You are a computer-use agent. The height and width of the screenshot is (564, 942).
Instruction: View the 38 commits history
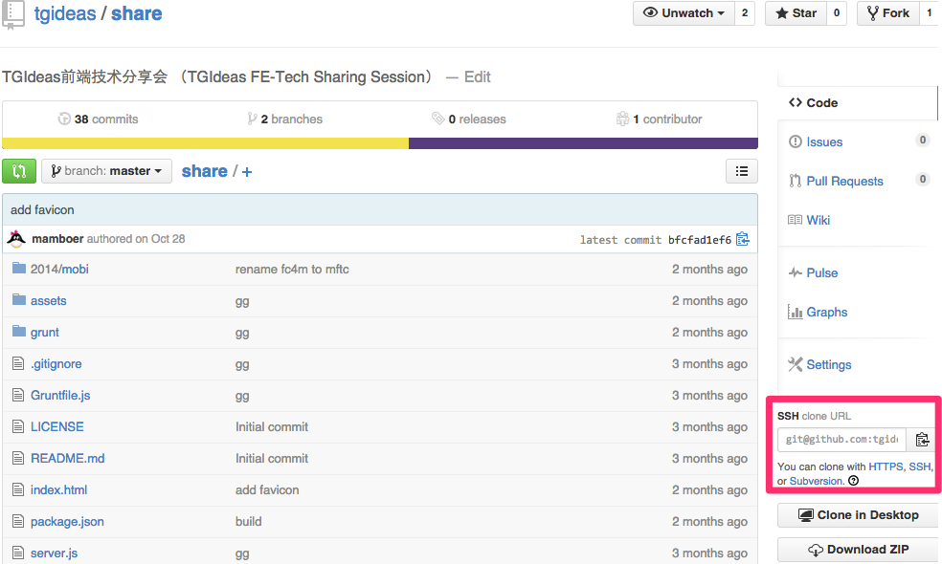[x=98, y=119]
